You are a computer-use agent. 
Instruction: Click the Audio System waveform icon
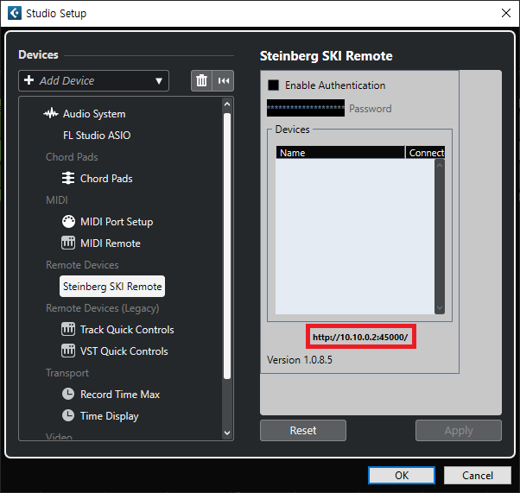(51, 113)
